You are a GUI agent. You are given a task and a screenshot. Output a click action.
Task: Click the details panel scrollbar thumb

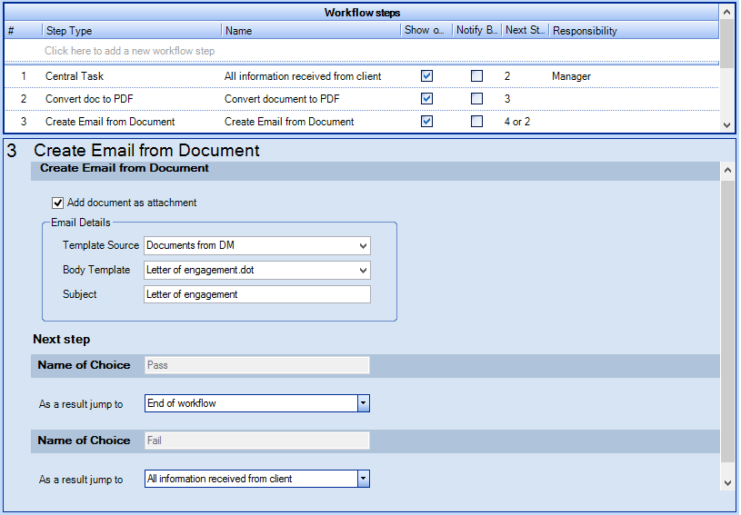tap(727, 321)
